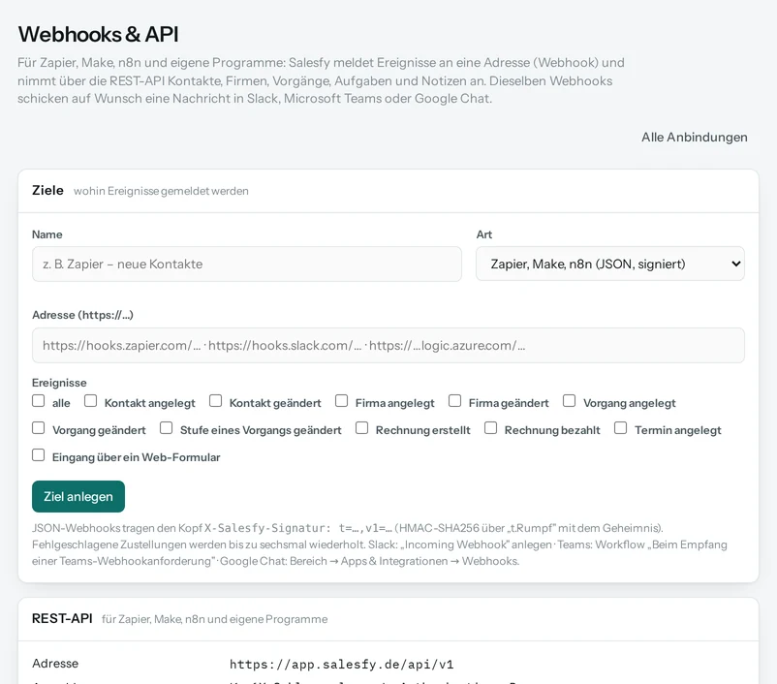Open the 'Art' type dropdown
Image resolution: width=777 pixels, height=684 pixels.
click(610, 264)
